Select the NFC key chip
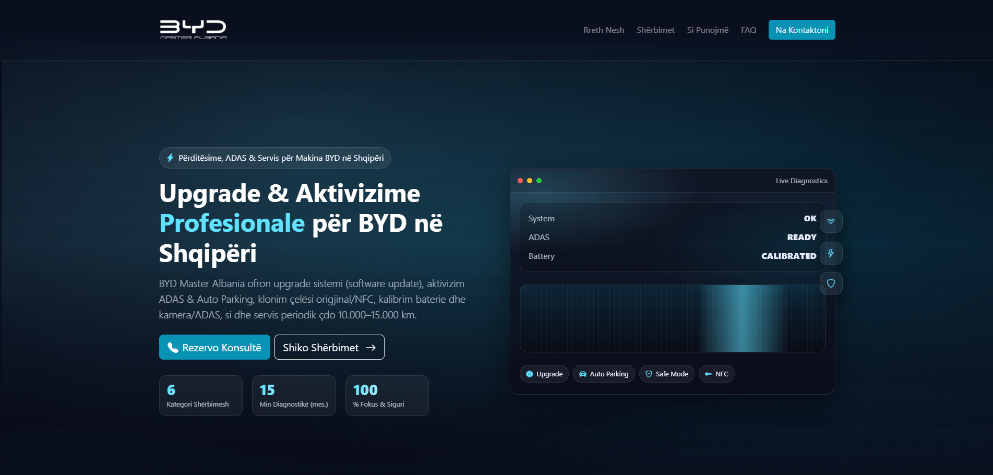 point(716,374)
